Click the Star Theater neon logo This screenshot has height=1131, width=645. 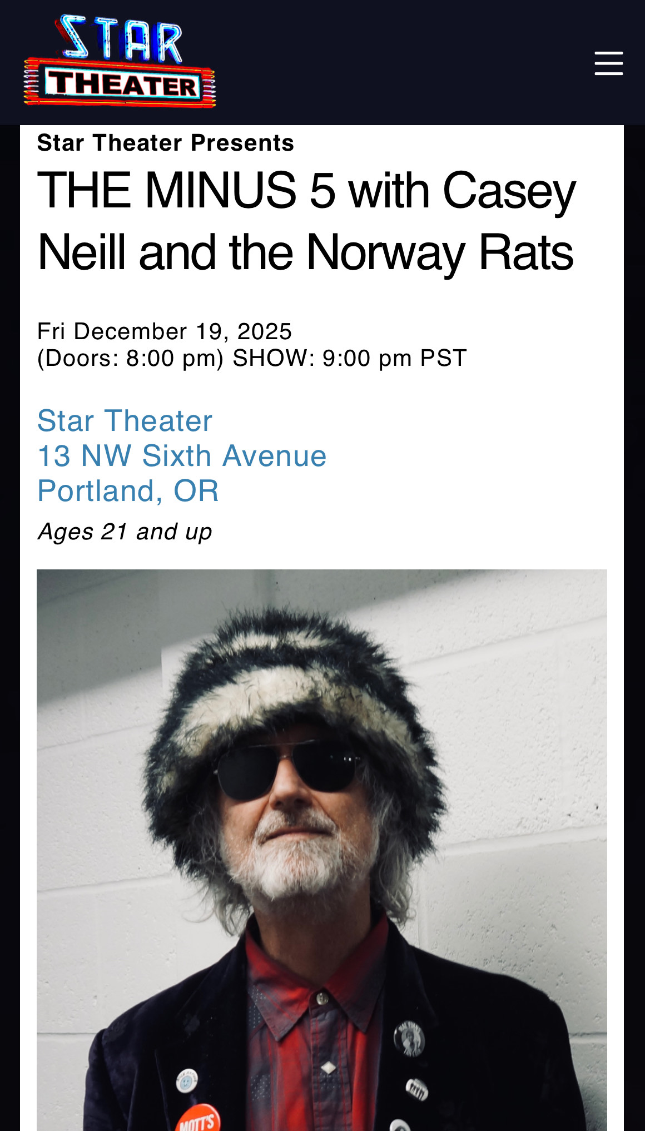point(120,61)
